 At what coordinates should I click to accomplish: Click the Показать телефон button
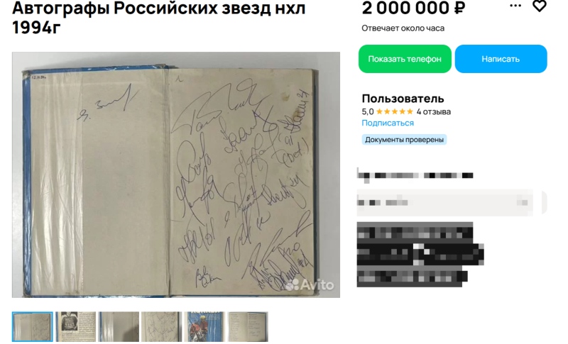coord(405,59)
